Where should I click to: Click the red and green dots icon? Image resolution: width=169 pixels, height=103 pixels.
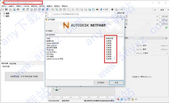pos(97,10)
